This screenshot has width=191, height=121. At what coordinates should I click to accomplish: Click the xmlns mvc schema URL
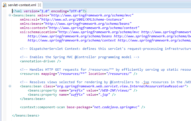(91, 15)
